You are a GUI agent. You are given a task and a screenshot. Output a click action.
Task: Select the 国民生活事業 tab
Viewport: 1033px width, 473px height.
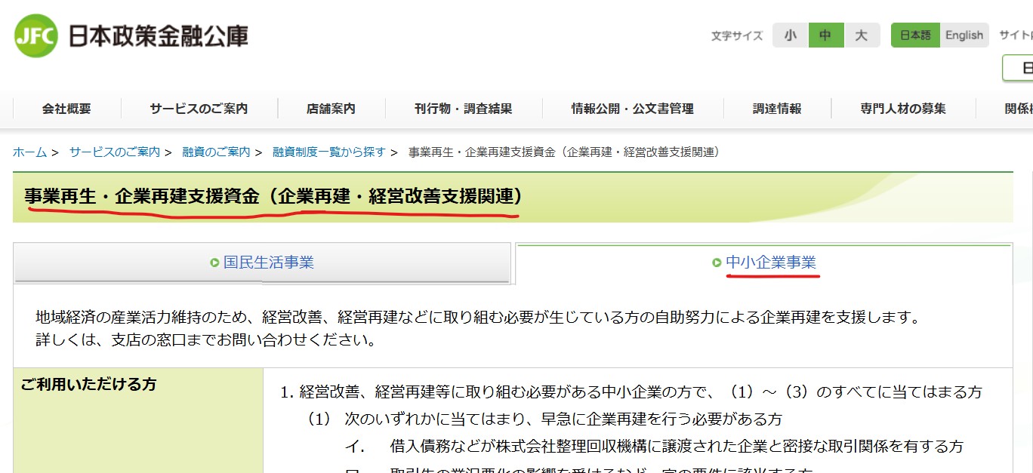[268, 263]
